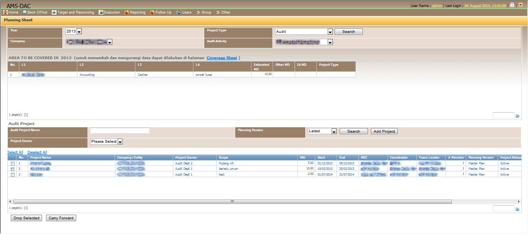The width and height of the screenshot is (528, 234).
Task: Click the horizontal scrollbar of the project table
Action: point(232,202)
